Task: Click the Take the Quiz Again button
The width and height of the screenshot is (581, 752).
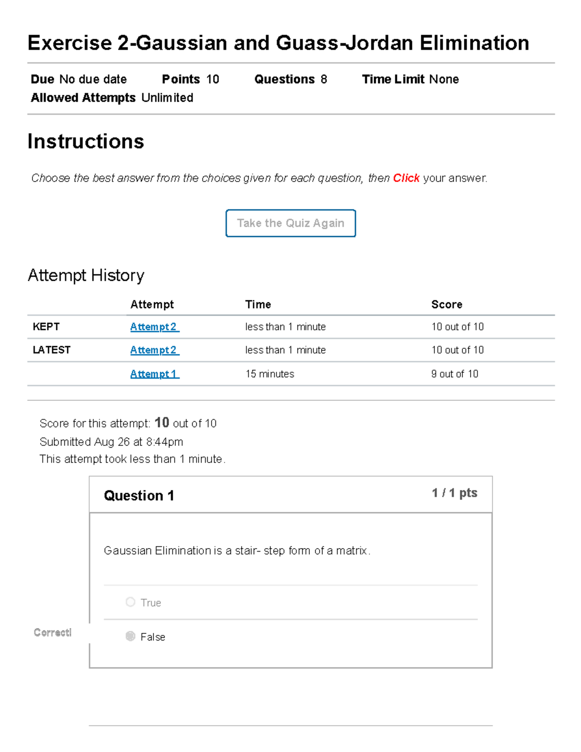Action: [290, 223]
